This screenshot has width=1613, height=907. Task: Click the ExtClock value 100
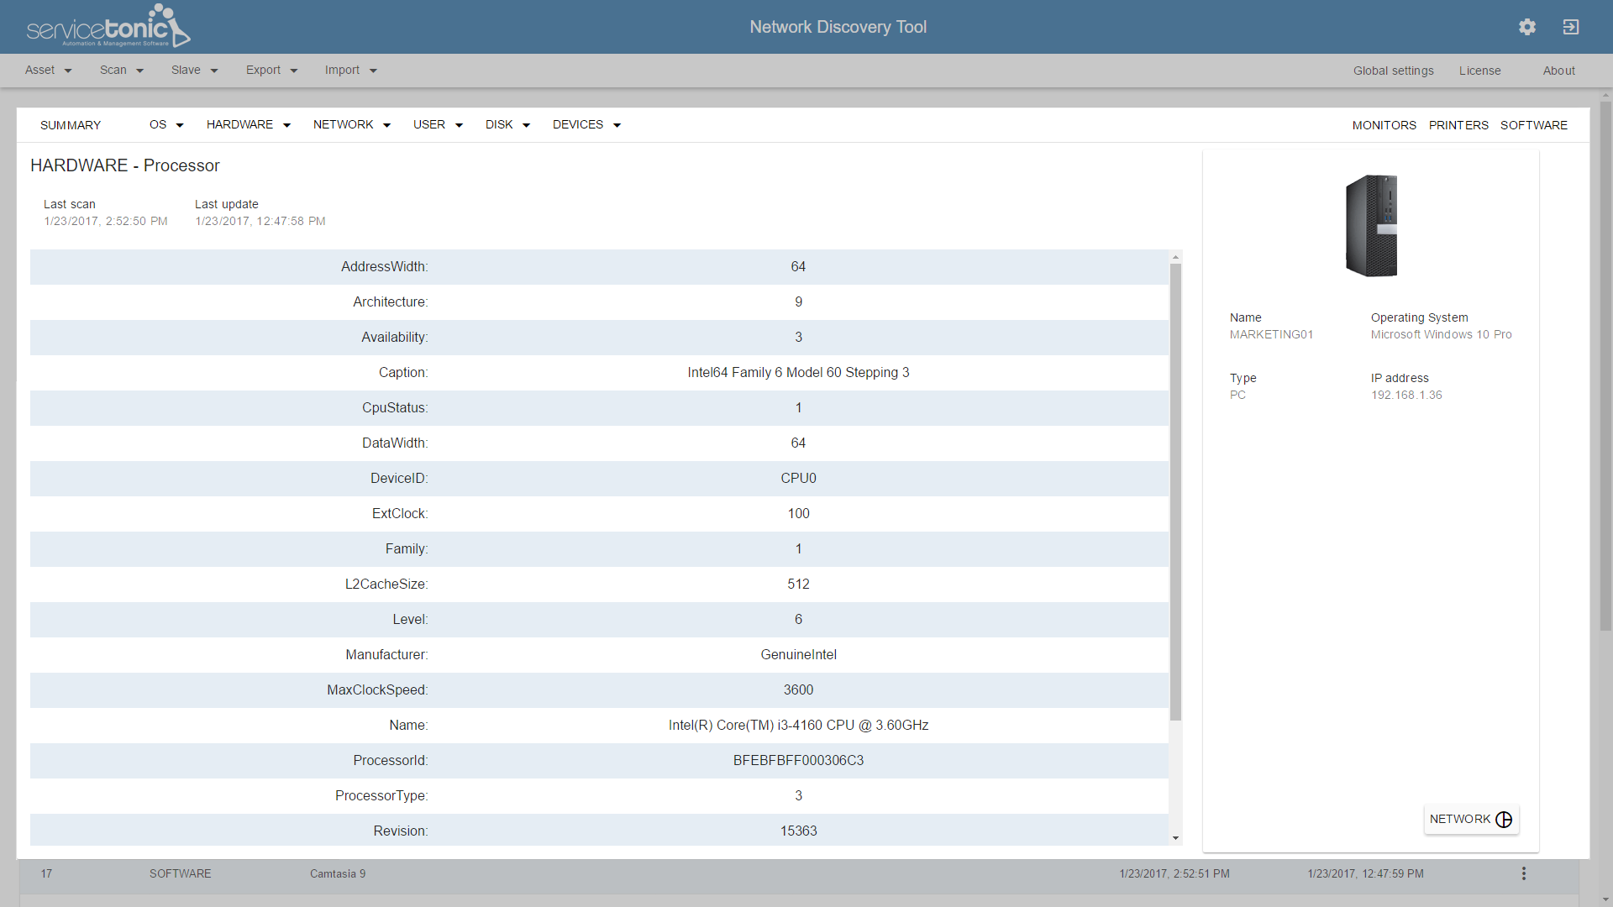pyautogui.click(x=798, y=513)
